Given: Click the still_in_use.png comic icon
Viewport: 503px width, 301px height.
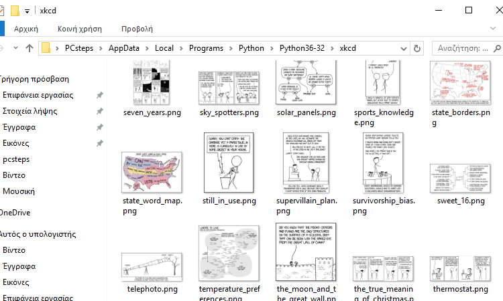Looking at the screenshot, I should pyautogui.click(x=229, y=163).
